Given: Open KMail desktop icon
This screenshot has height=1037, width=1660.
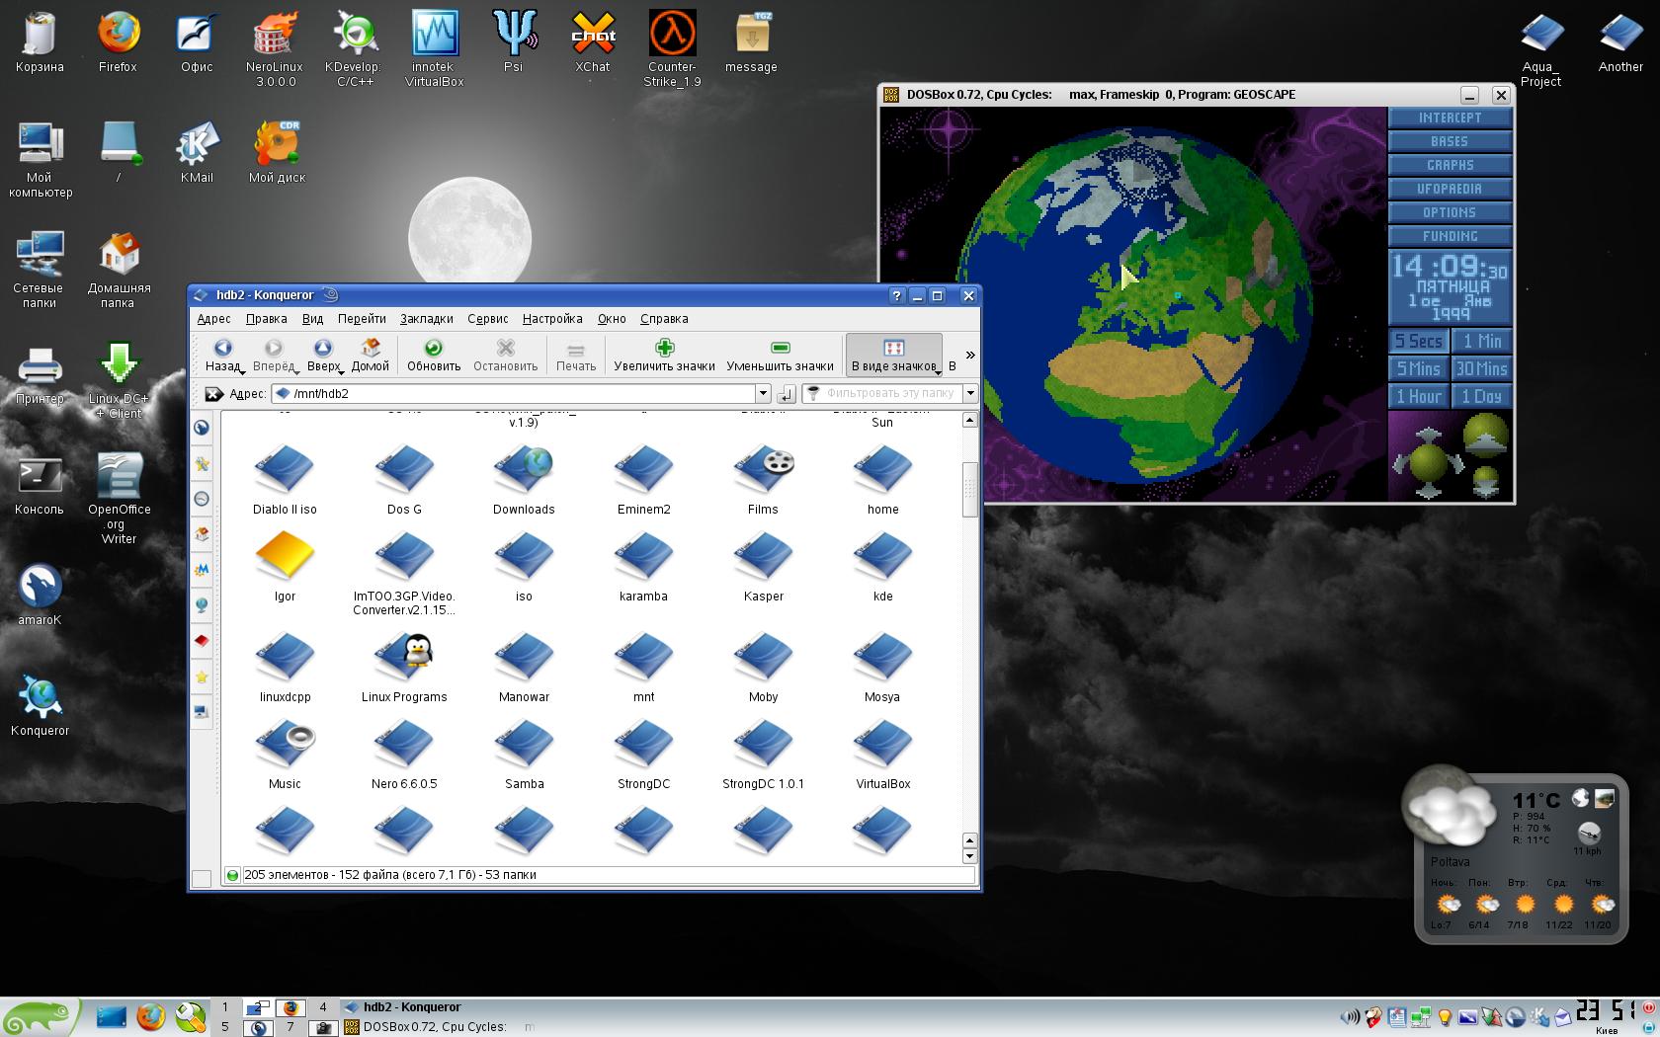Looking at the screenshot, I should click(x=197, y=144).
